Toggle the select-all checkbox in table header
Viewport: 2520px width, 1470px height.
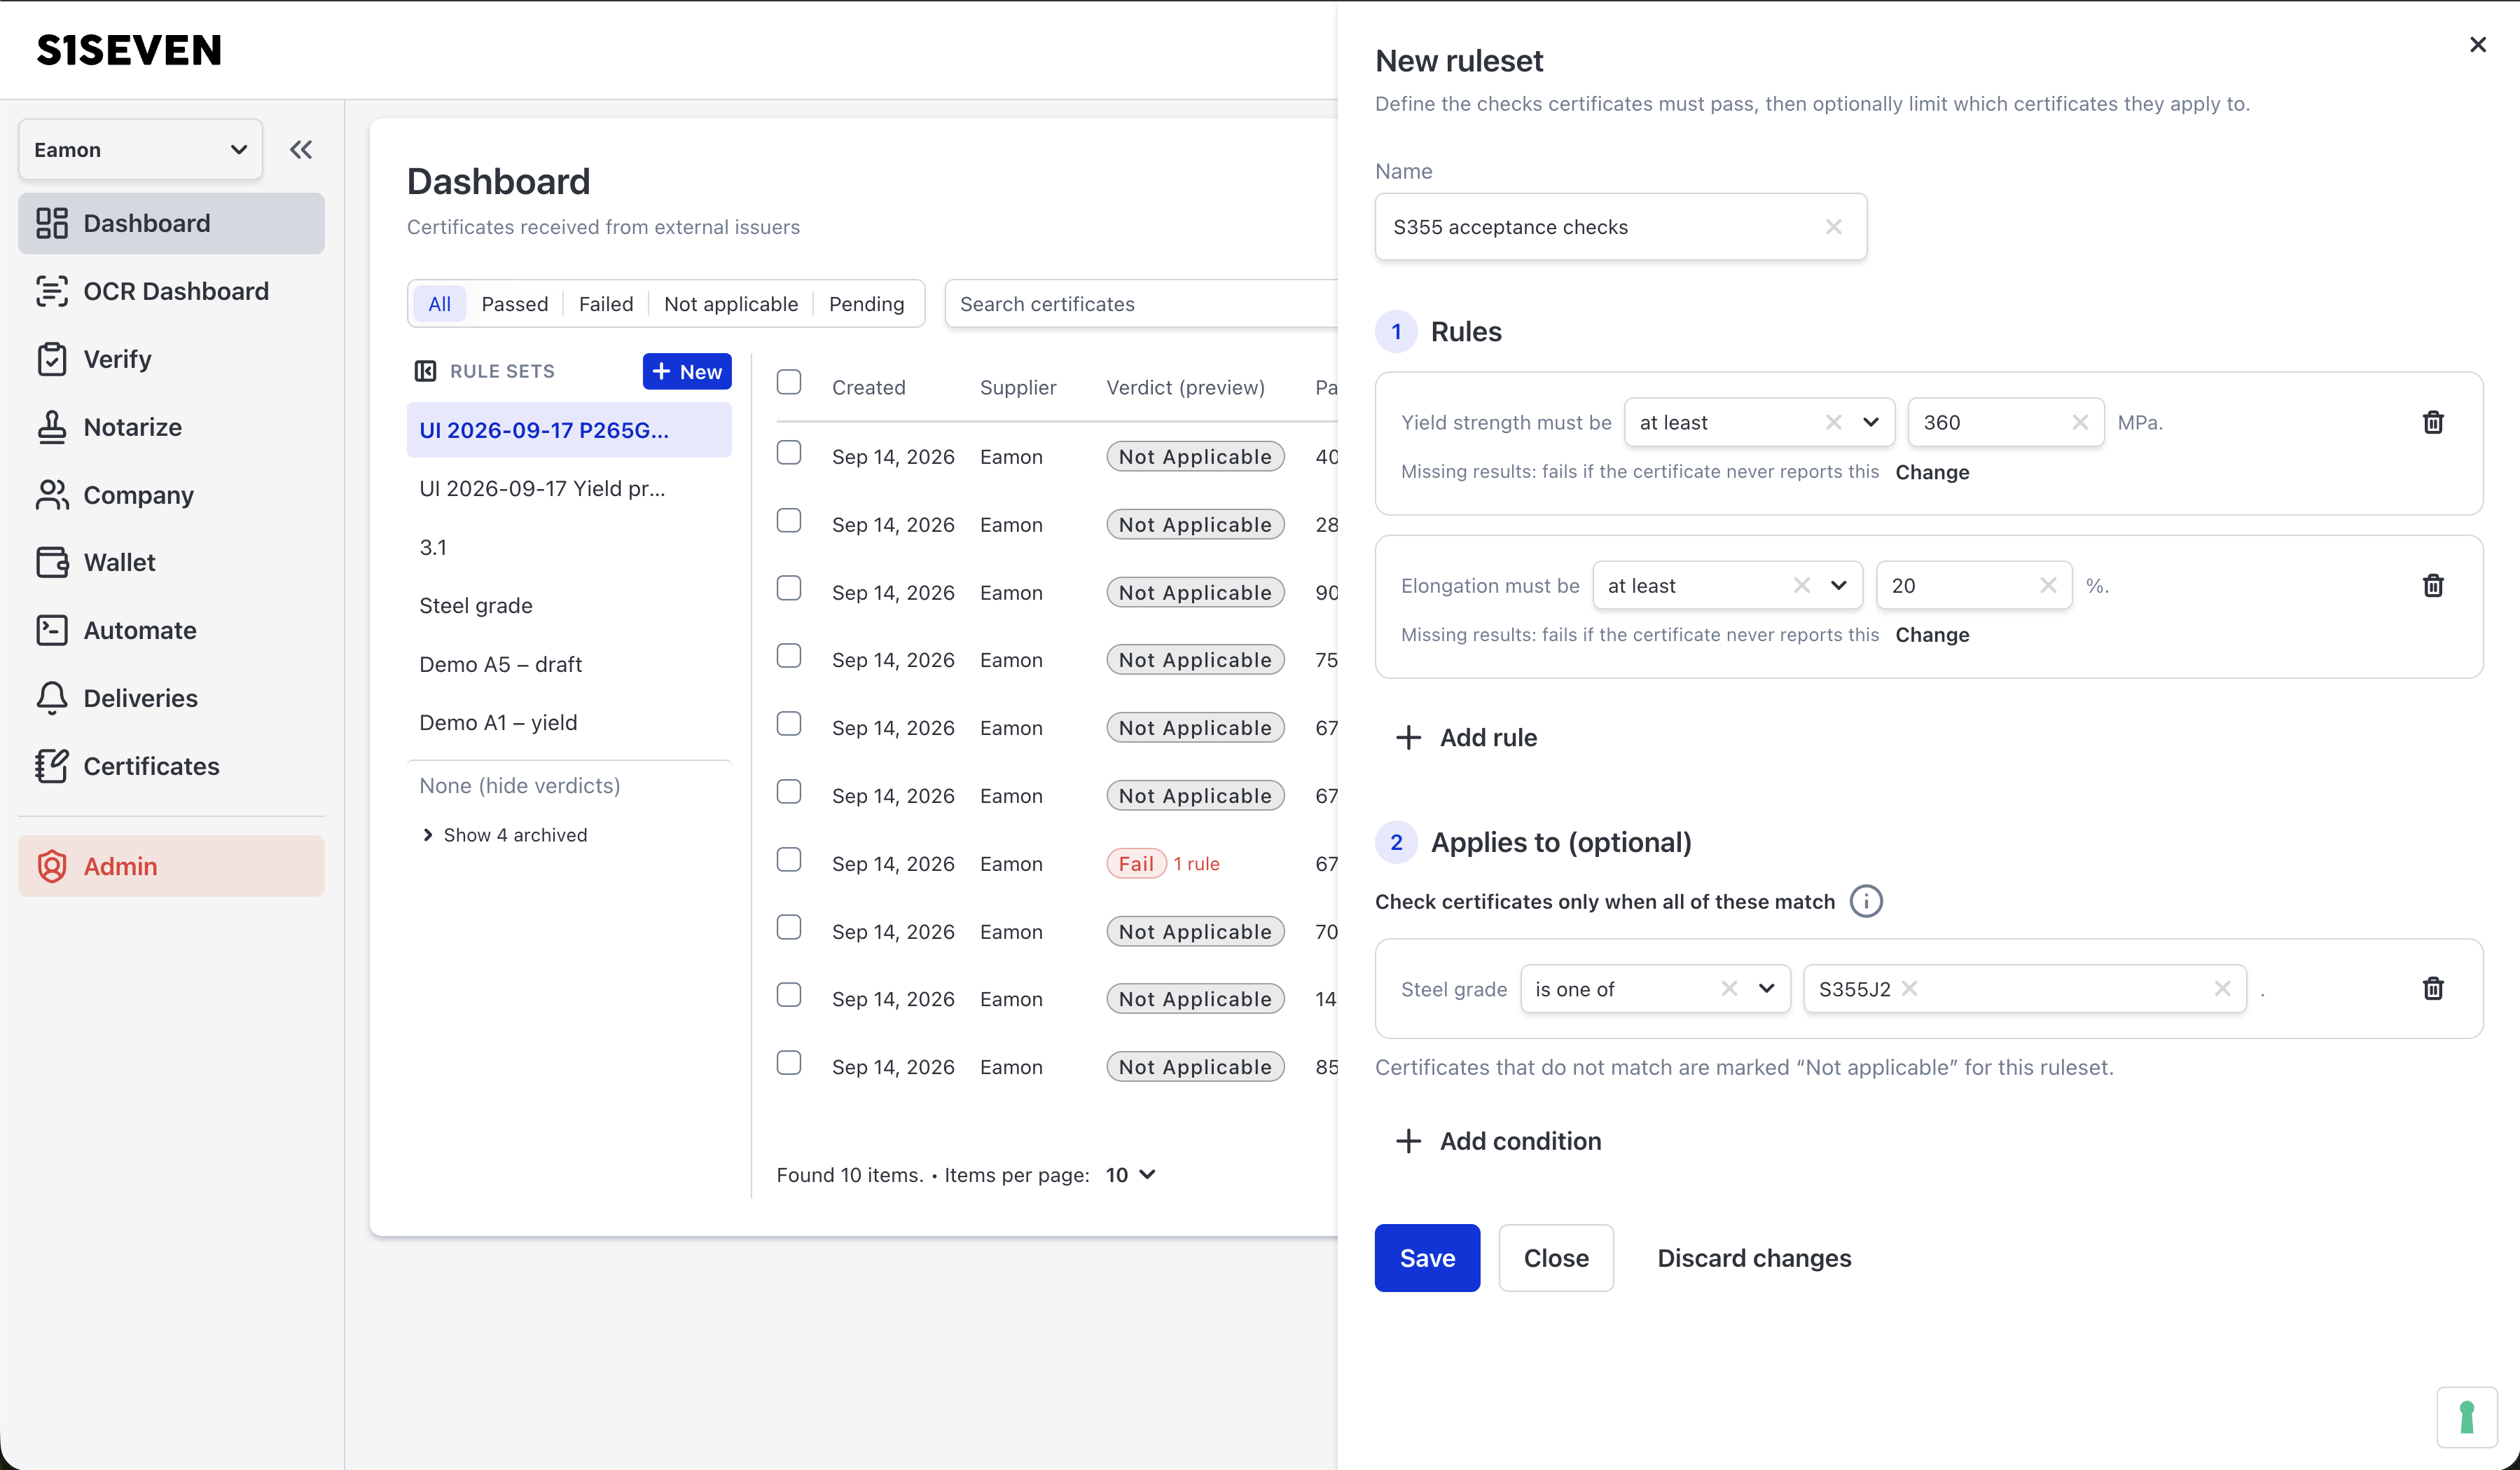point(789,383)
